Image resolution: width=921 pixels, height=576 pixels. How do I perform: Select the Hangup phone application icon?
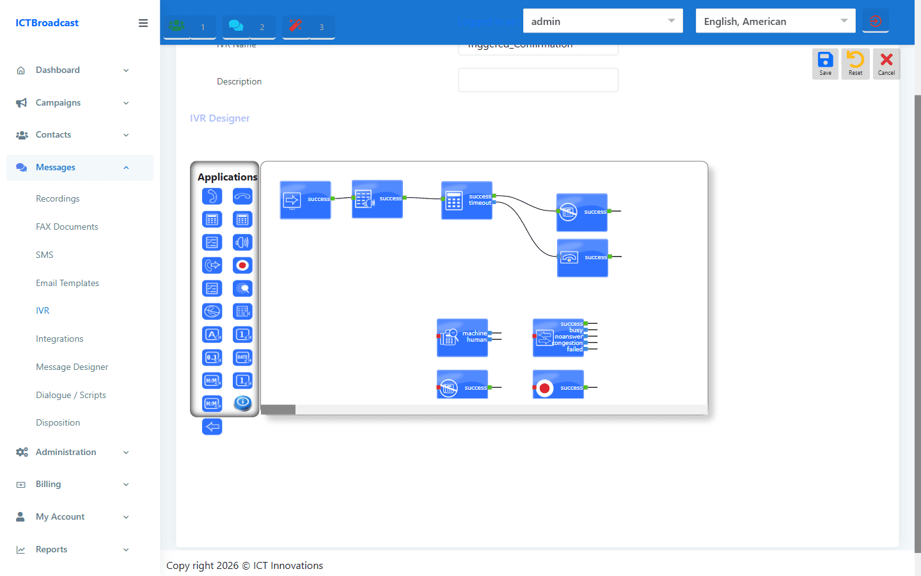[x=242, y=196]
